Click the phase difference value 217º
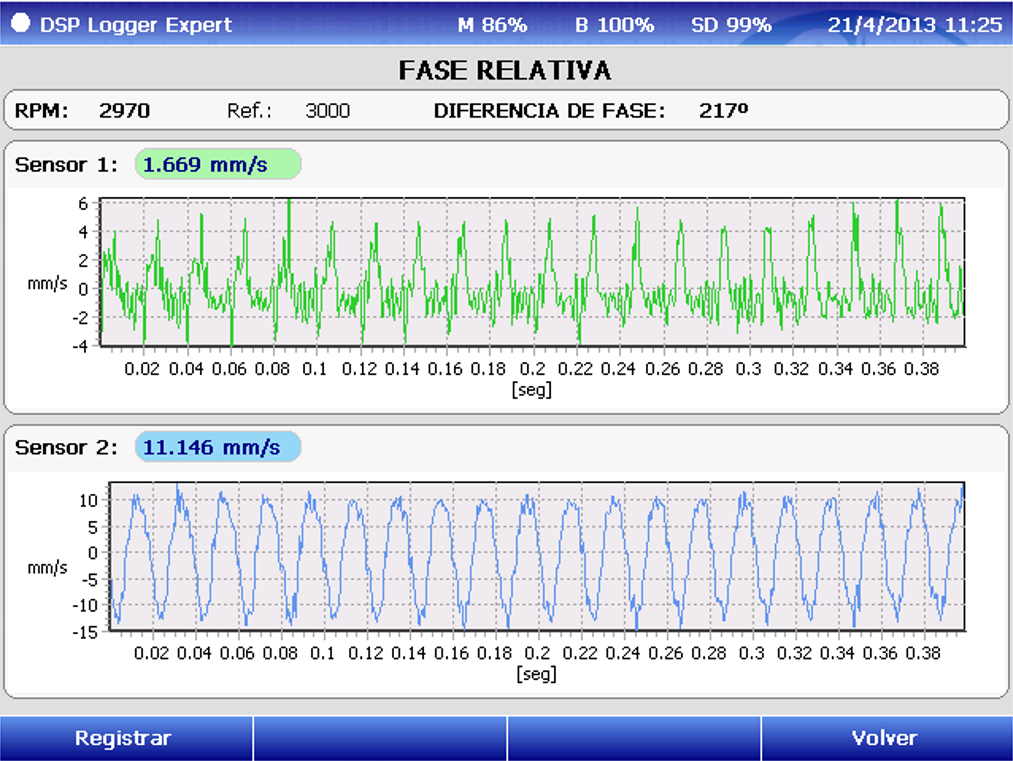The width and height of the screenshot is (1013, 761). point(723,110)
